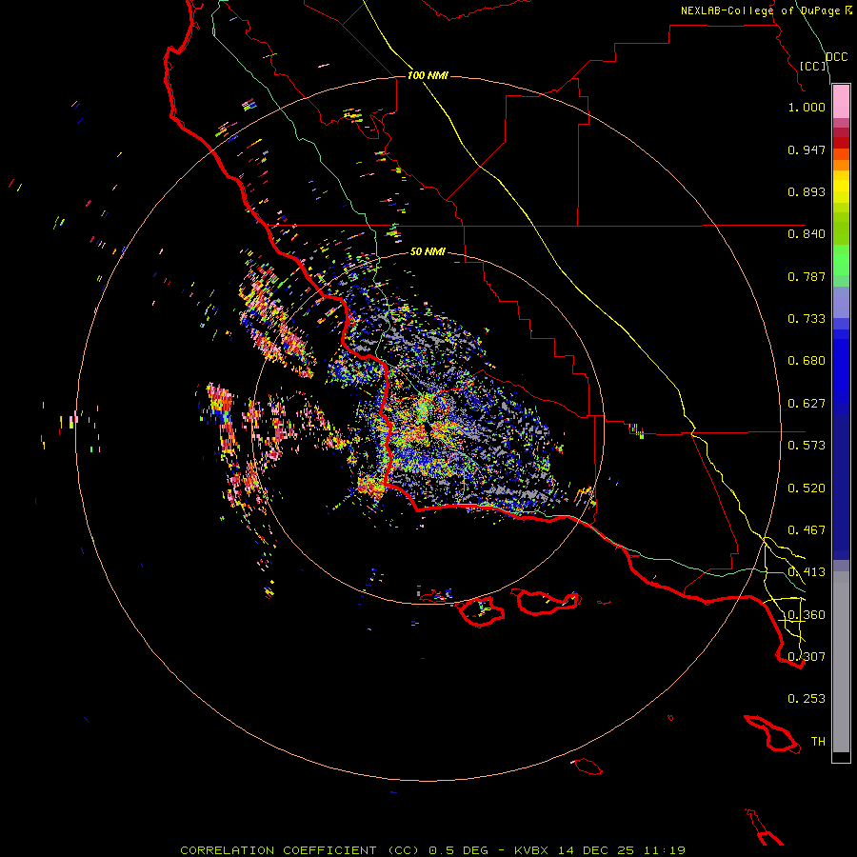Click the TH threshold label on the legend
The height and width of the screenshot is (857, 857).
818,742
